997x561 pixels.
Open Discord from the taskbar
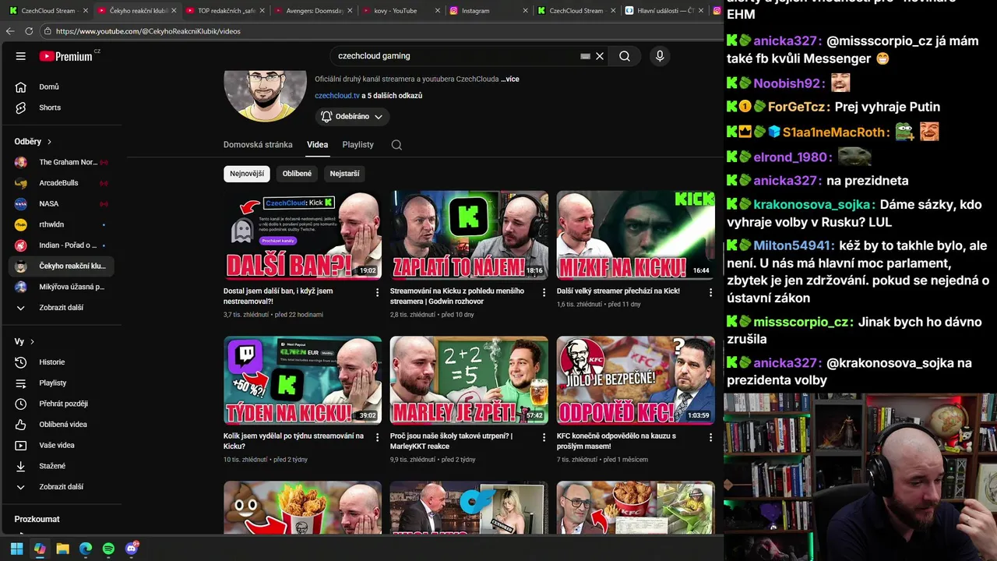tap(132, 549)
